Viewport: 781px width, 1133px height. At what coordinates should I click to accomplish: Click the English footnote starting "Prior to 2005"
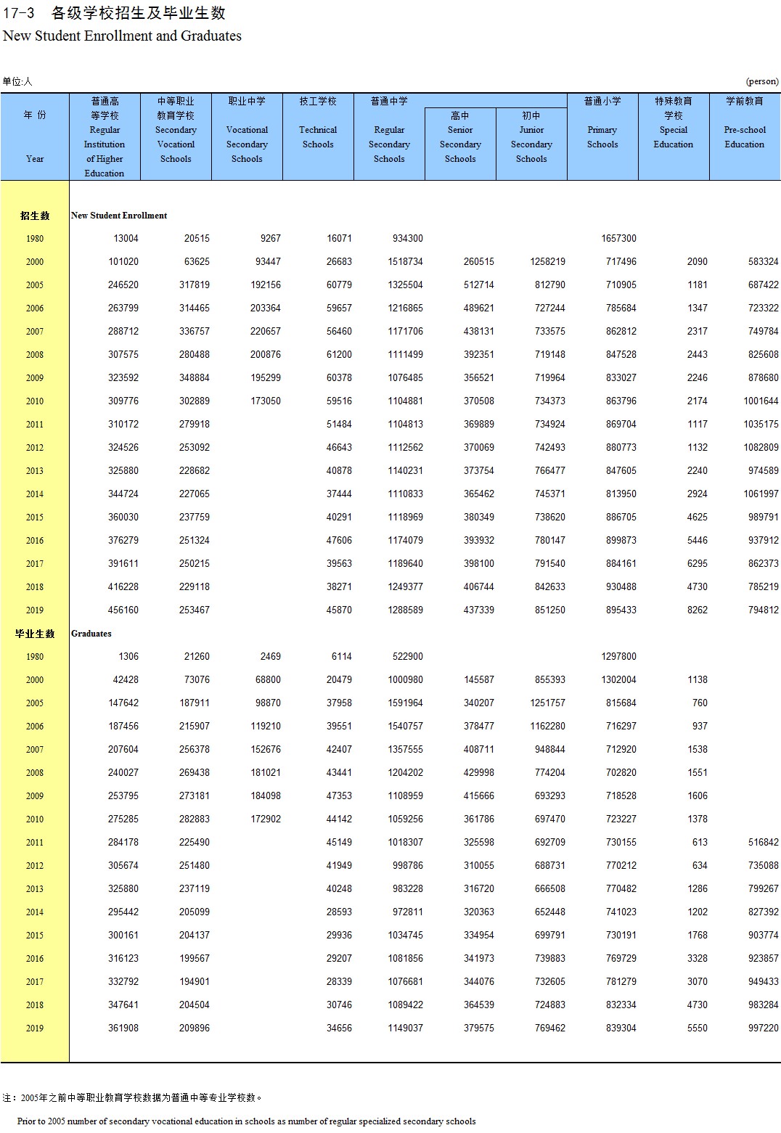(247, 1121)
